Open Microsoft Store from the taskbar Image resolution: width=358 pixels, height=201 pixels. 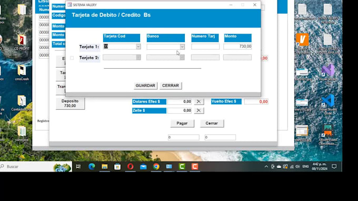[117, 166]
